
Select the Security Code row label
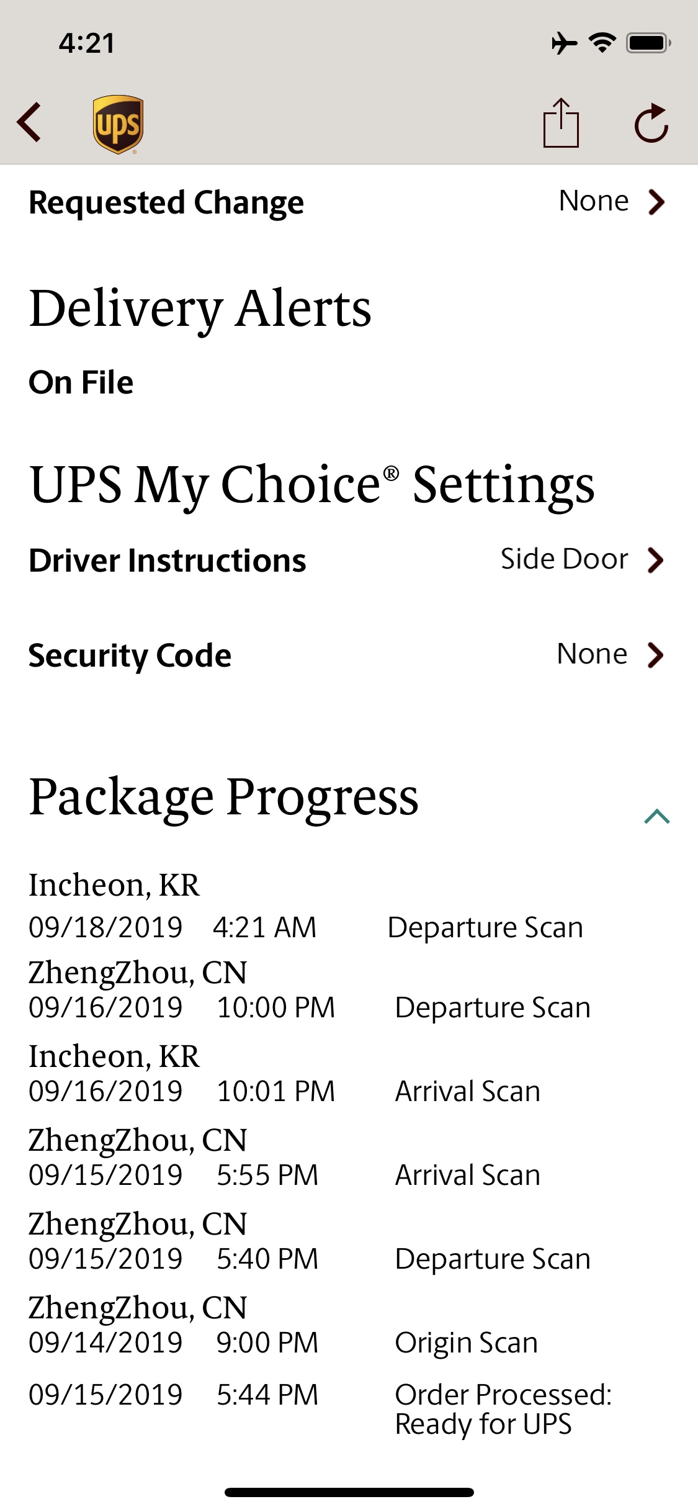(130, 655)
